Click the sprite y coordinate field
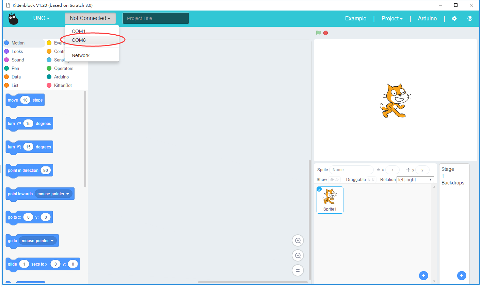 [422, 170]
